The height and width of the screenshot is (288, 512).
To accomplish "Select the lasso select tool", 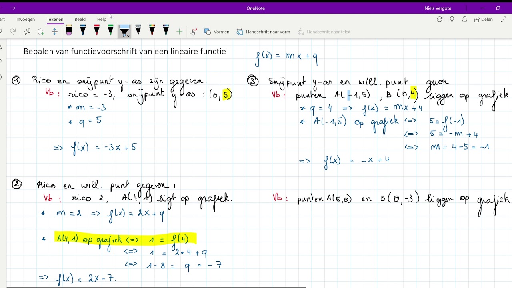I will (41, 32).
